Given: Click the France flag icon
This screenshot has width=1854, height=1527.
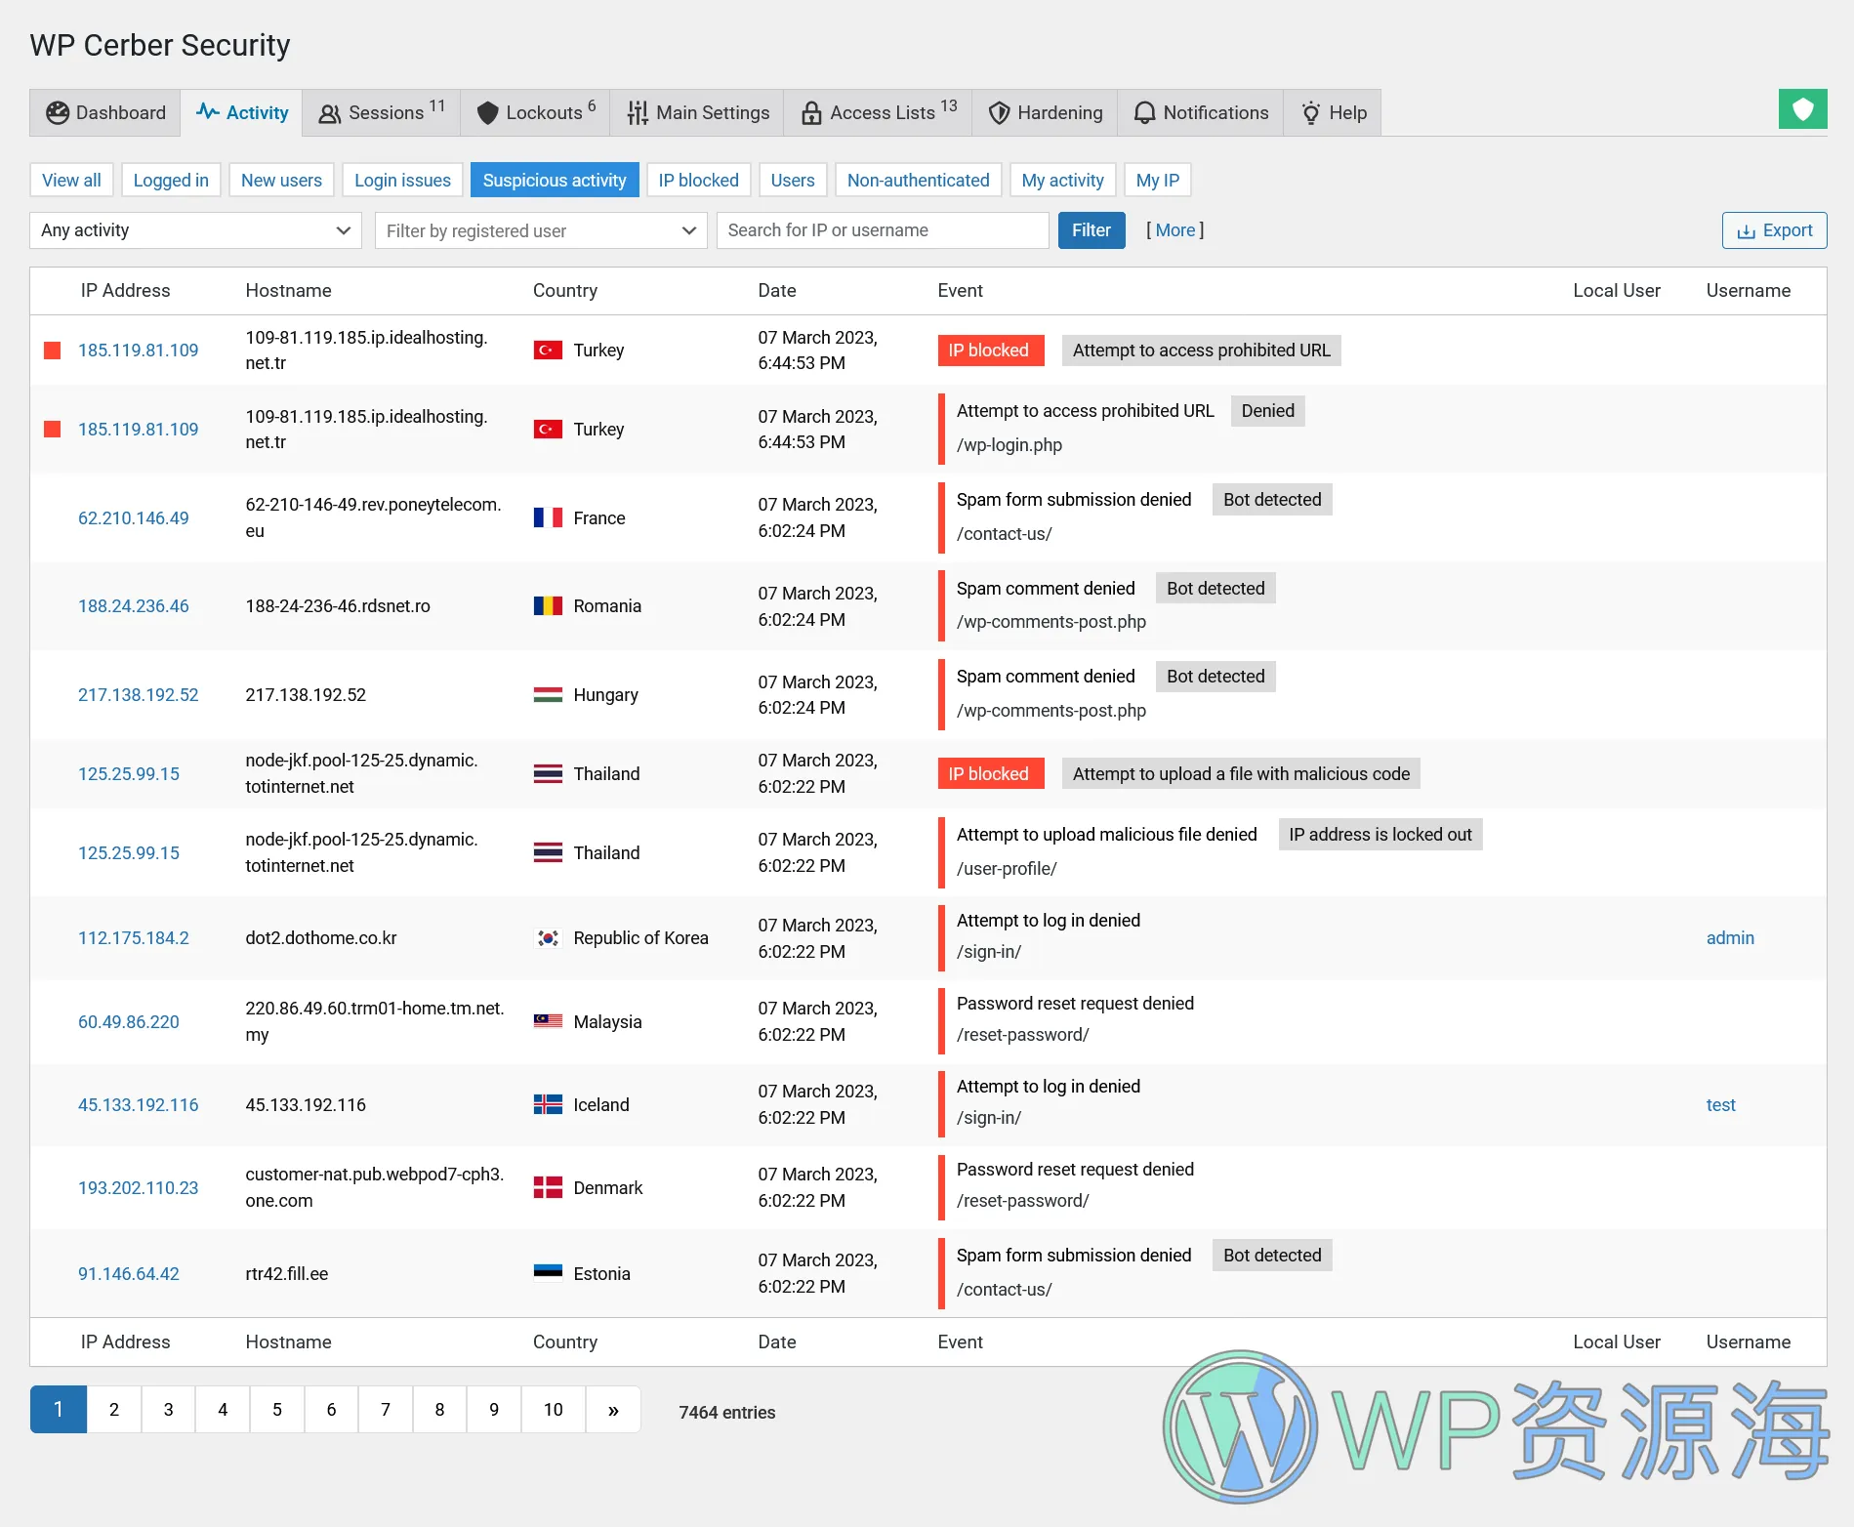Looking at the screenshot, I should tap(548, 517).
